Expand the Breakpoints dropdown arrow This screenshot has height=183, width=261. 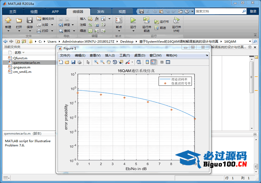tap(119, 31)
